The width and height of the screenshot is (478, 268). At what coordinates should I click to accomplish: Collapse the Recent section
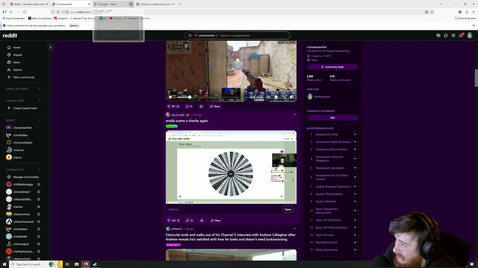coord(40,120)
